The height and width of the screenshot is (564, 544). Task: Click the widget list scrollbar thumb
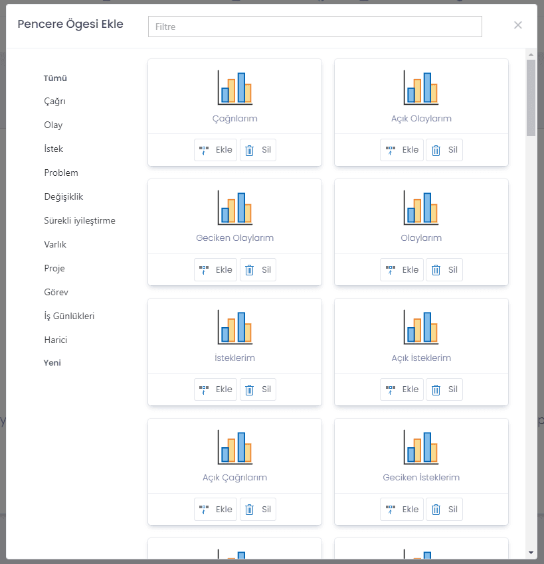tap(531, 98)
